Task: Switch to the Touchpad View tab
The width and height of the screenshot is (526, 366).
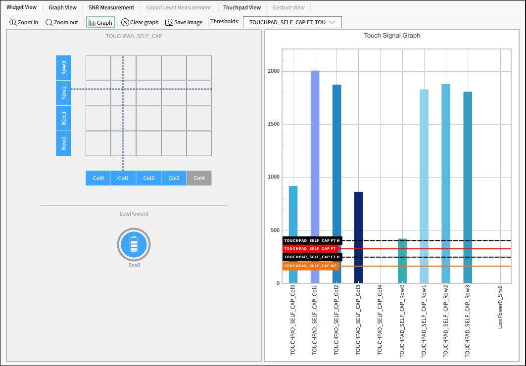Action: [242, 7]
